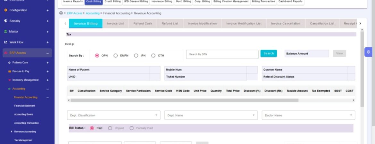Open Invoice Modification List tab
Screen dimensions: 375x144
(244, 23)
